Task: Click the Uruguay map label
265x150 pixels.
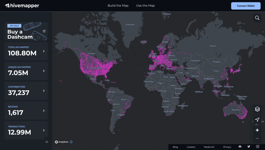Action: coord(121,114)
